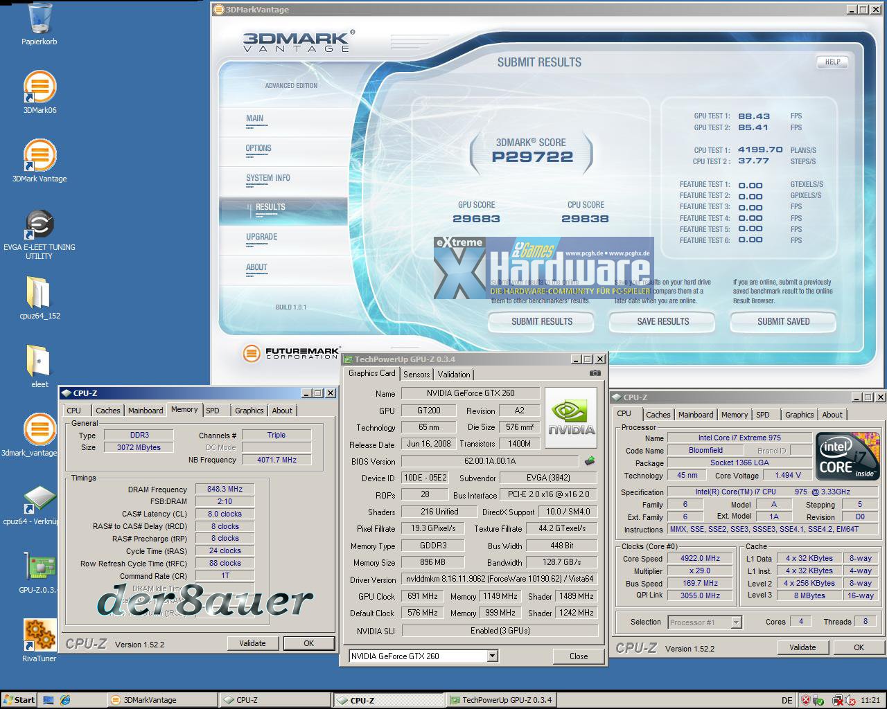Screen dimensions: 887x709
Task: Open Caches tab in left CPU-Z window
Action: pyautogui.click(x=108, y=411)
